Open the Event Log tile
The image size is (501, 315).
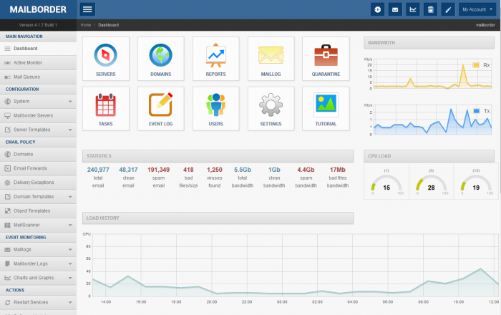(x=161, y=109)
